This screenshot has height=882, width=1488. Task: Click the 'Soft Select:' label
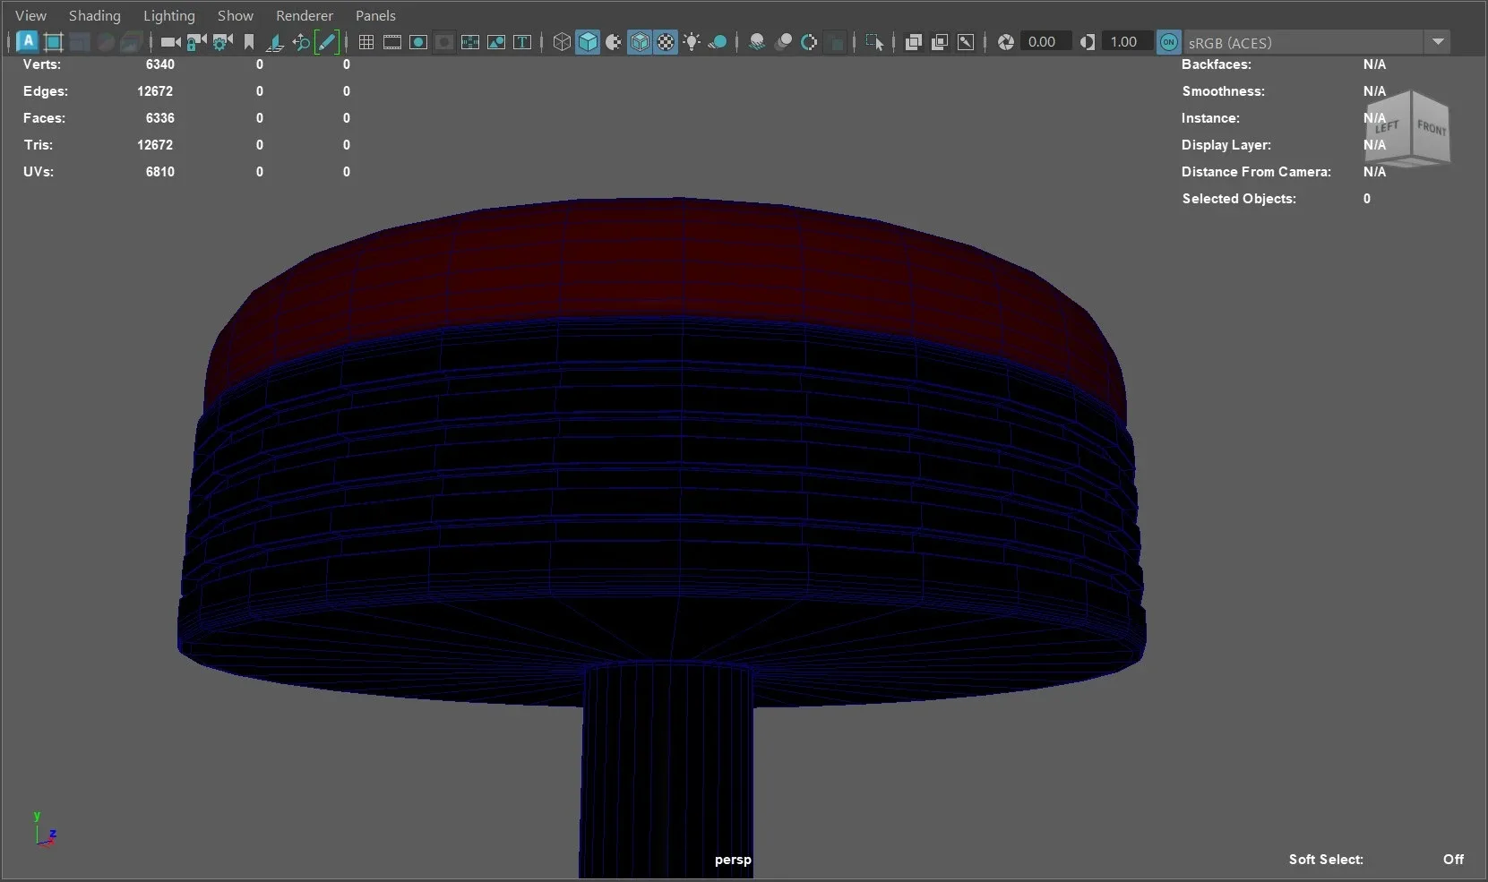pos(1326,860)
